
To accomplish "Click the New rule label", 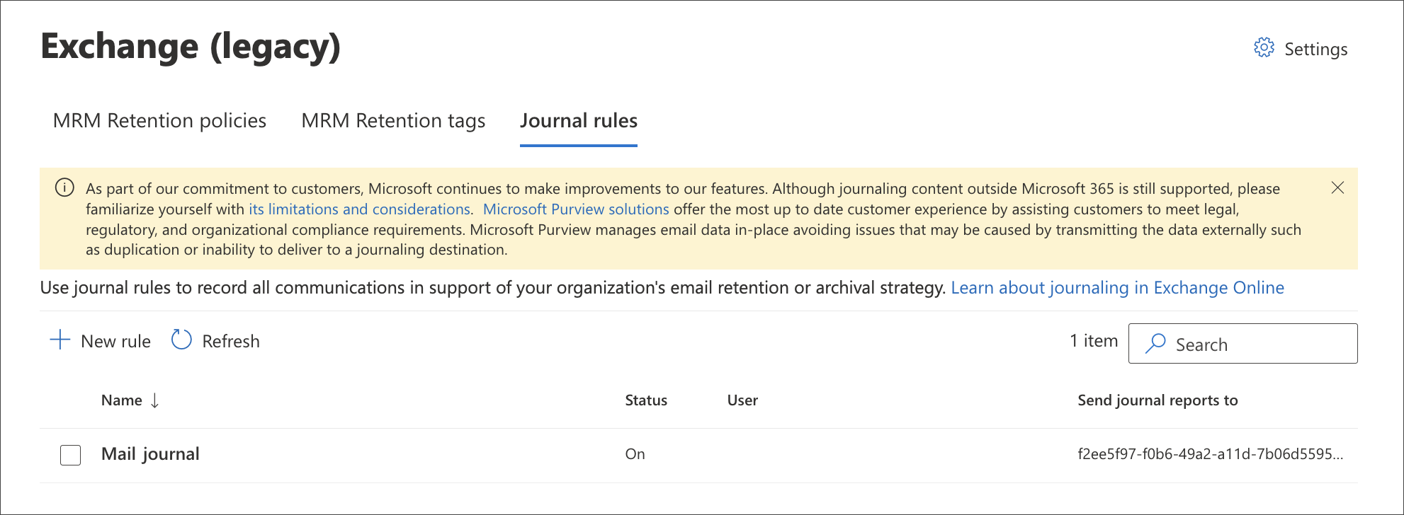I will 115,341.
